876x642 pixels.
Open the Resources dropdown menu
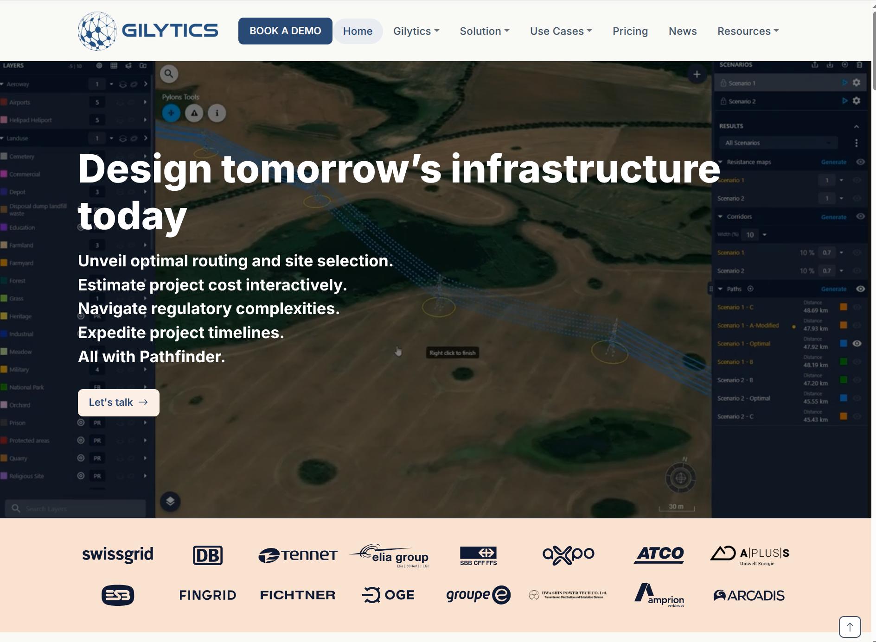748,31
